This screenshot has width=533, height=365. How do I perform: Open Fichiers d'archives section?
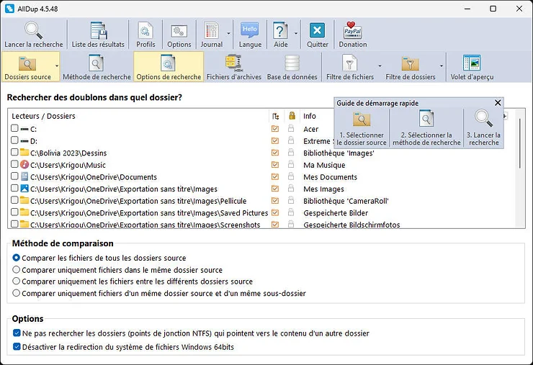[234, 67]
